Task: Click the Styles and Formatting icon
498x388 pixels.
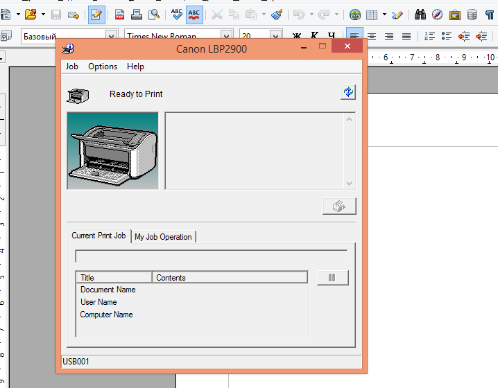Action: point(6,36)
